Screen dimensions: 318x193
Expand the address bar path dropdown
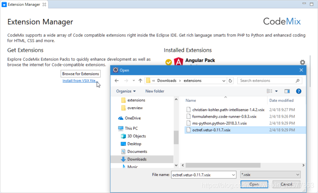224,81
